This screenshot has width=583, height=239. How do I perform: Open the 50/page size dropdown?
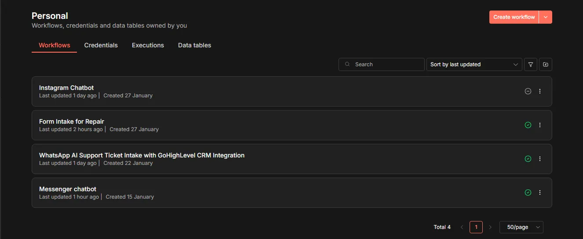pyautogui.click(x=521, y=227)
